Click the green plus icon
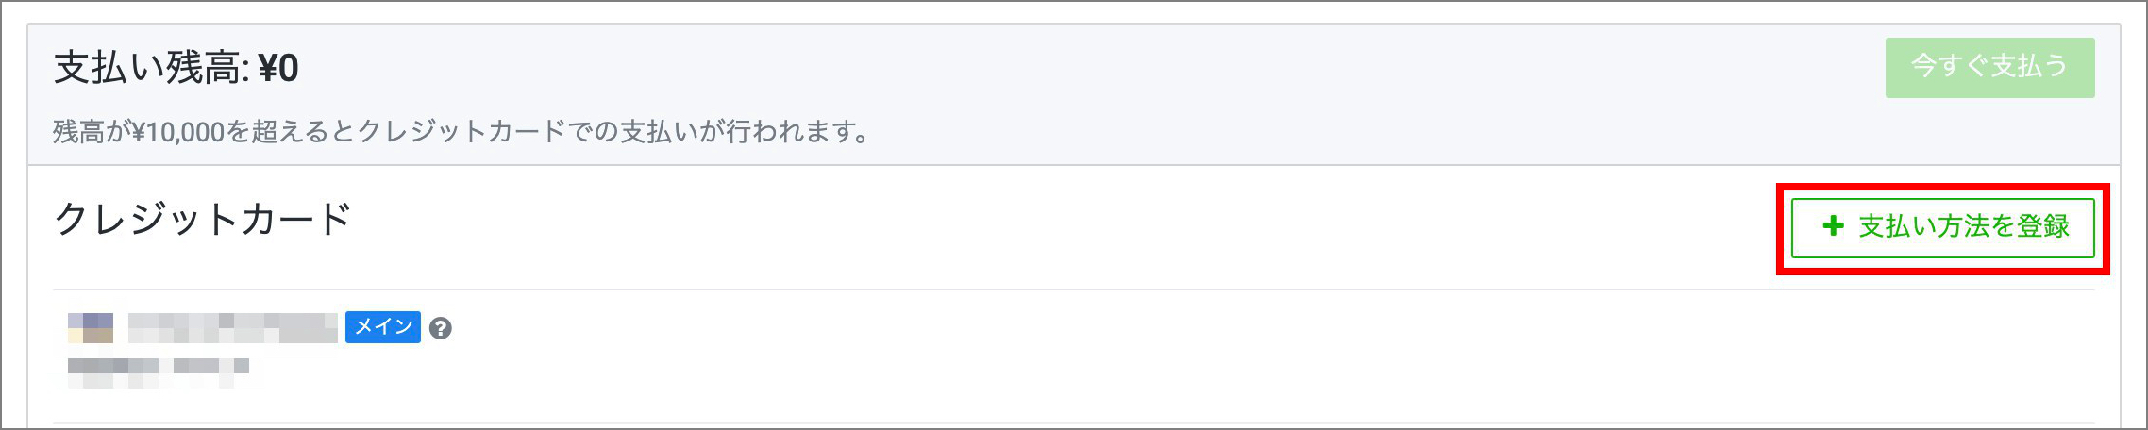Image resolution: width=2148 pixels, height=430 pixels. (x=1833, y=226)
